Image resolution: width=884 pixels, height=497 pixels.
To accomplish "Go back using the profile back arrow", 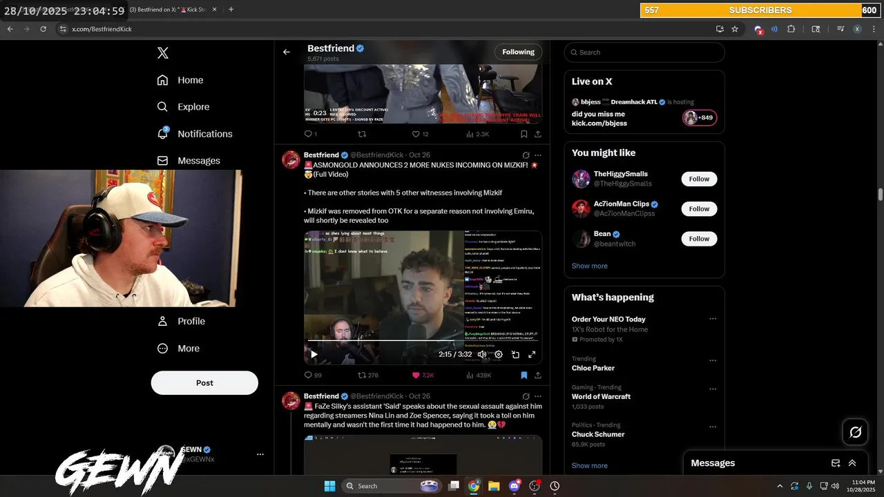I will (287, 52).
